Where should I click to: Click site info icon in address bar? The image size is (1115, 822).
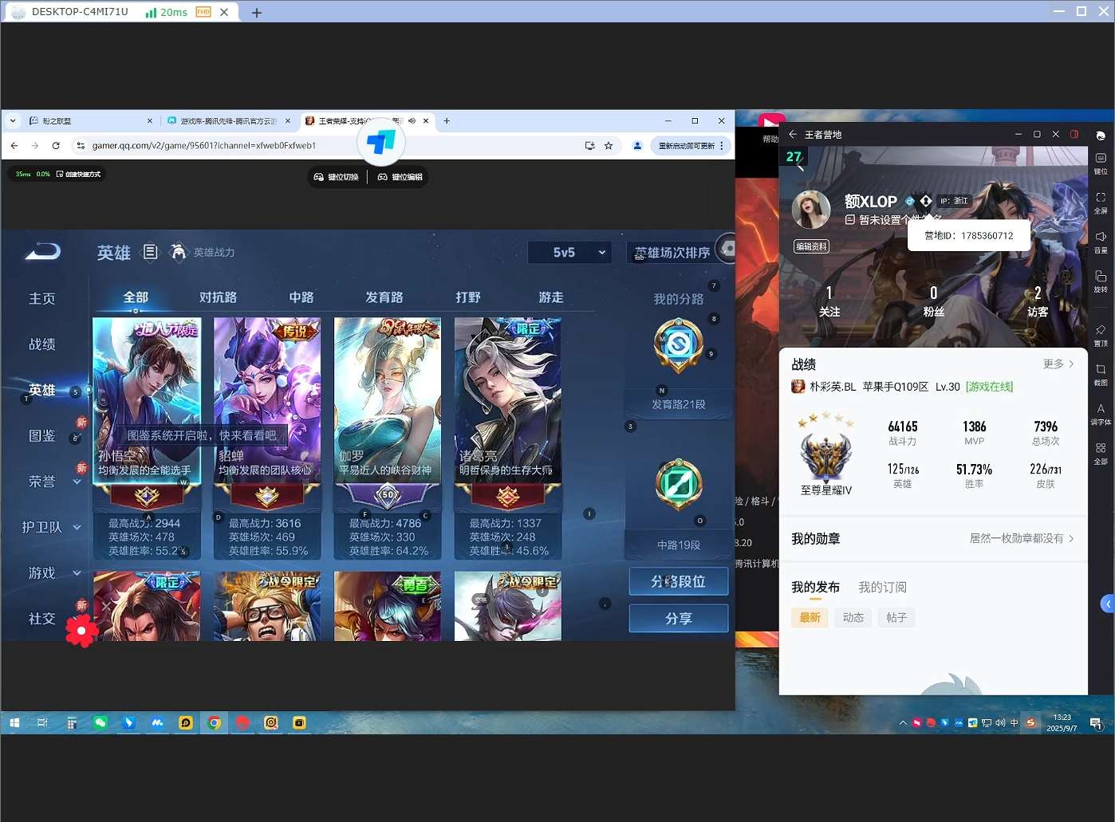pos(80,145)
